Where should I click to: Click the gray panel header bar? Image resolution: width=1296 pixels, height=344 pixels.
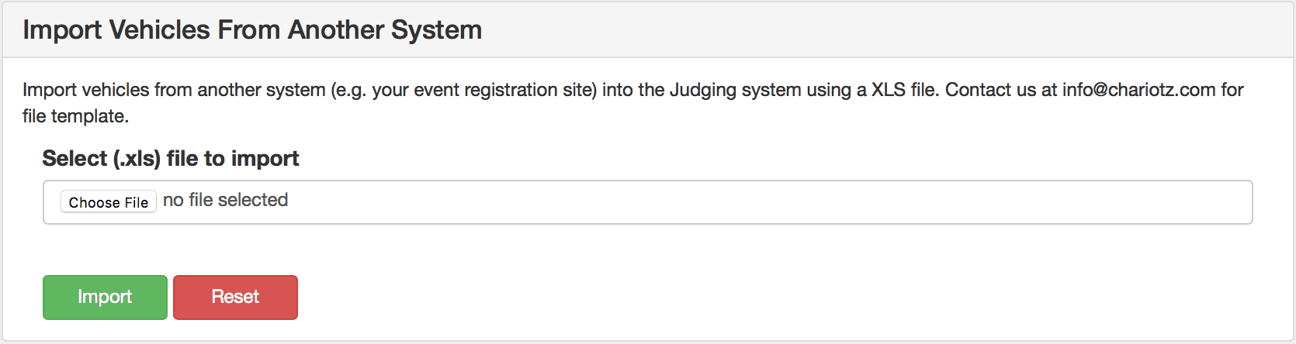coord(854,29)
